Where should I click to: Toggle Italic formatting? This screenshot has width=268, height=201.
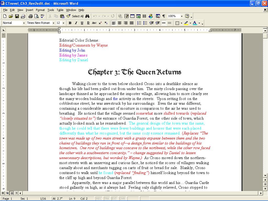76,23
